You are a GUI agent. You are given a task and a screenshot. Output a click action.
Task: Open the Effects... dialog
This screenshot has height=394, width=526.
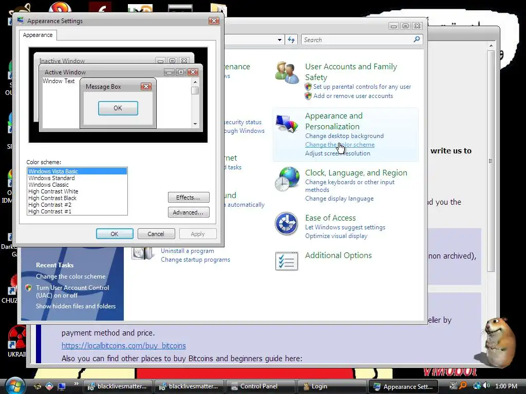(x=189, y=198)
